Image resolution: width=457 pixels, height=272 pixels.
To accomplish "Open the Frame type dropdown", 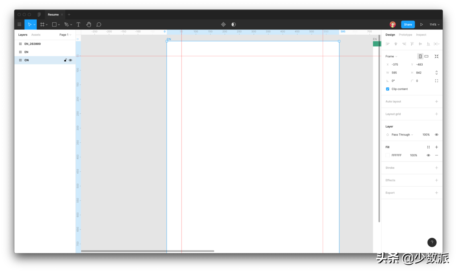I will [x=391, y=56].
